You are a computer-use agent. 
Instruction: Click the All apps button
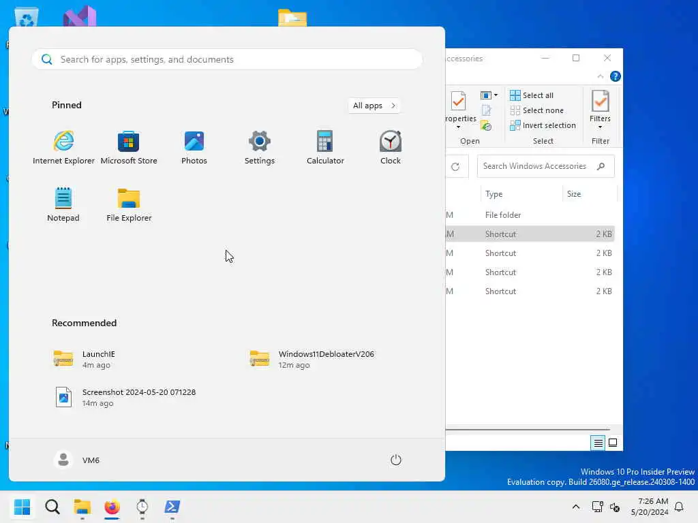pyautogui.click(x=374, y=106)
